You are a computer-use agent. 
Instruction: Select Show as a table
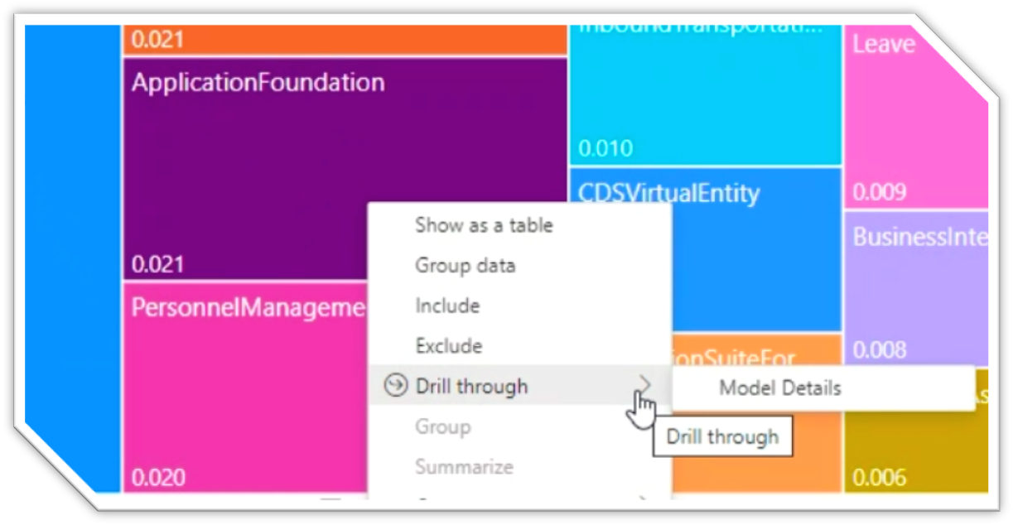(x=484, y=224)
